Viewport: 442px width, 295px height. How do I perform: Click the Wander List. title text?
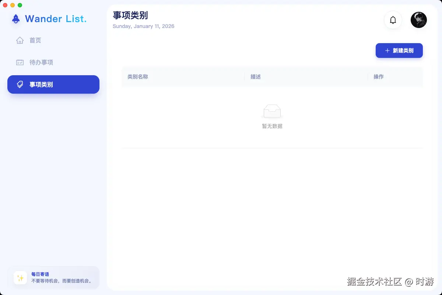56,18
